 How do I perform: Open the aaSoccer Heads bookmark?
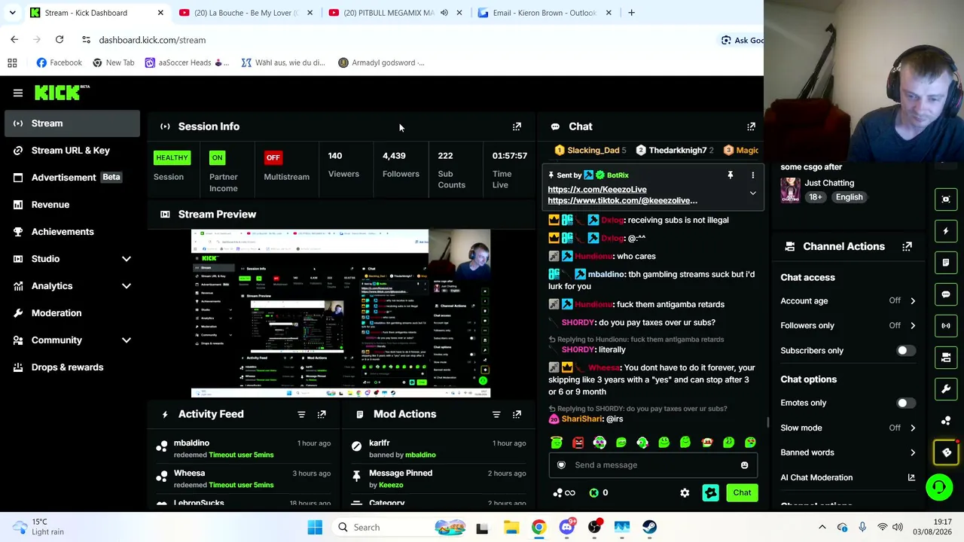186,62
